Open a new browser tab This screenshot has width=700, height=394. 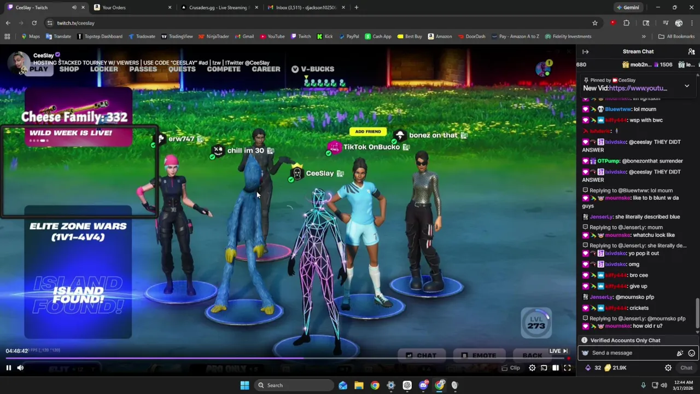click(356, 8)
